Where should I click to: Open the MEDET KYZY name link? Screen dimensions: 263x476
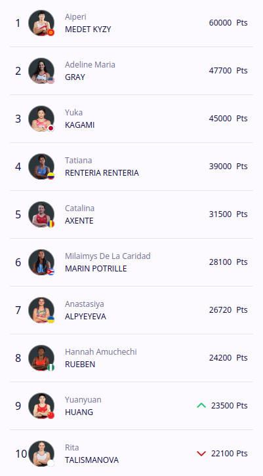pos(88,30)
